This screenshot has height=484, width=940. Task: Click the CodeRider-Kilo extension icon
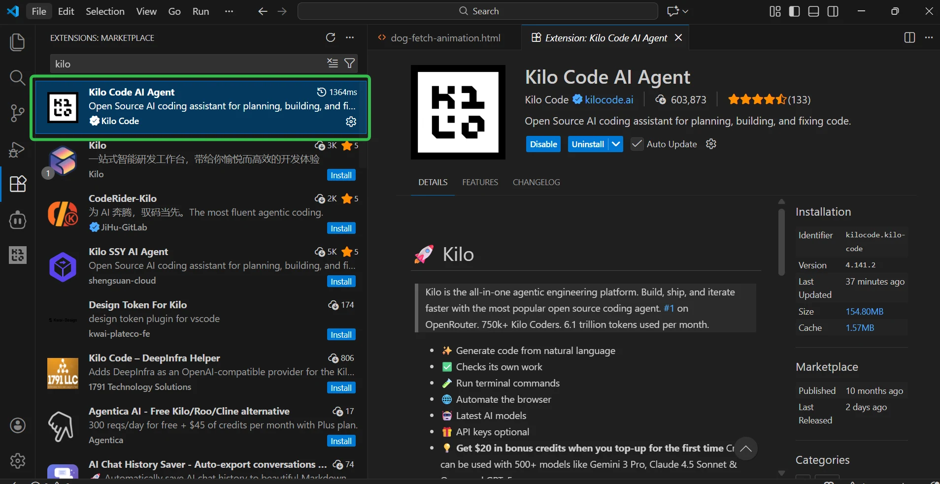click(63, 214)
